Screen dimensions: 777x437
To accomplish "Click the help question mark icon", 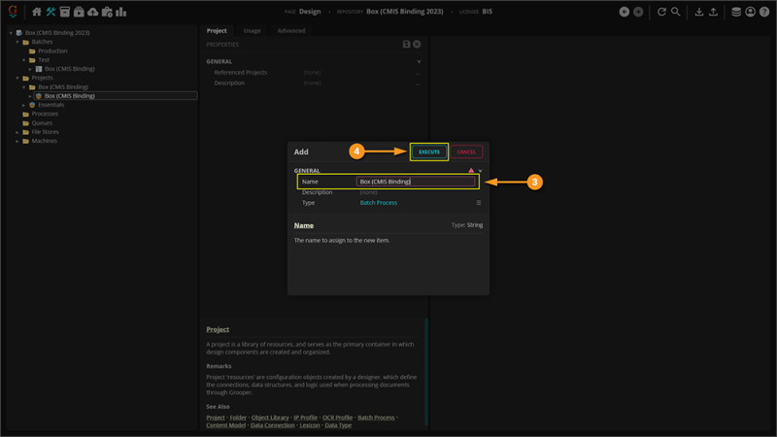I will pyautogui.click(x=764, y=12).
